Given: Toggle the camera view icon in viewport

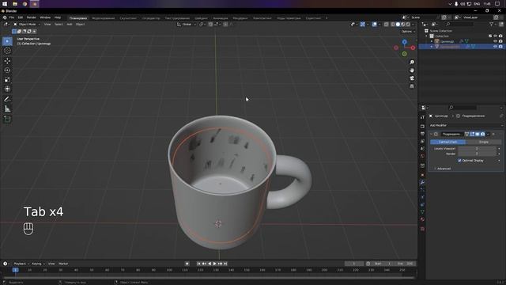Looking at the screenshot, I should click(412, 78).
